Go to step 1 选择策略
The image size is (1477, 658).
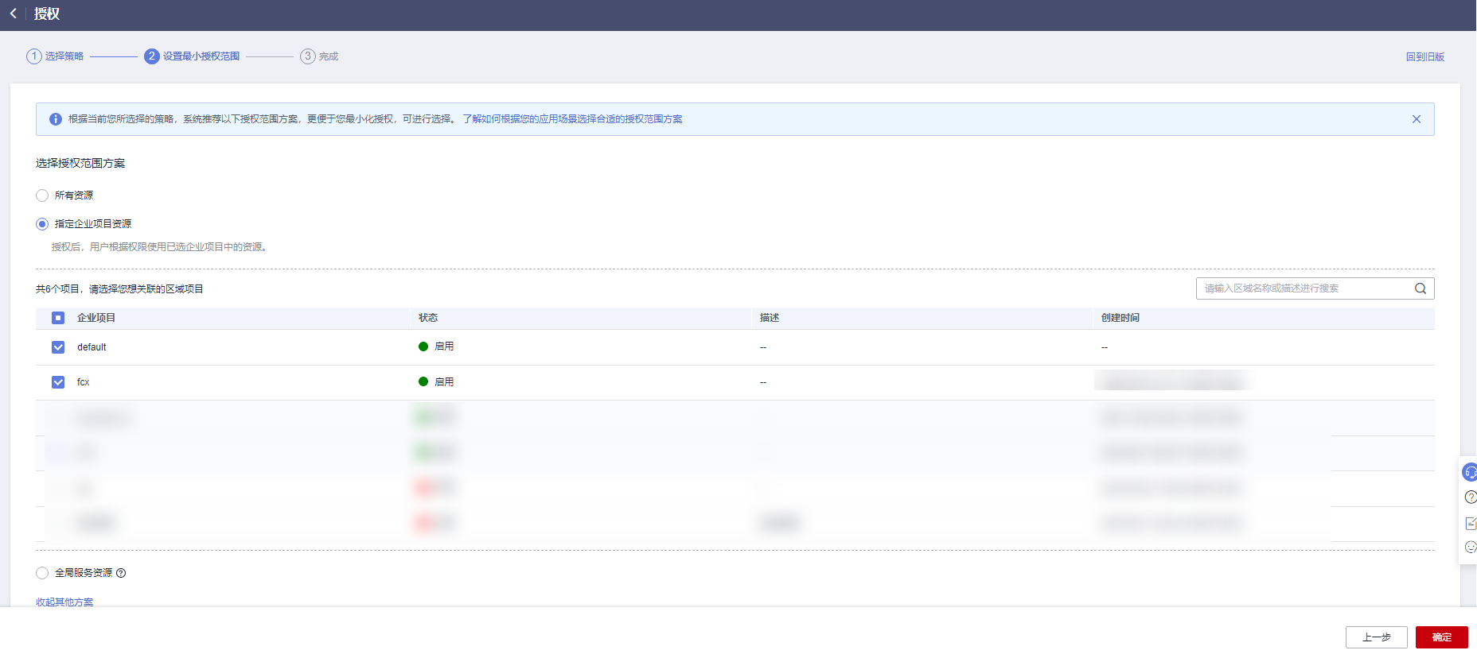[x=55, y=56]
